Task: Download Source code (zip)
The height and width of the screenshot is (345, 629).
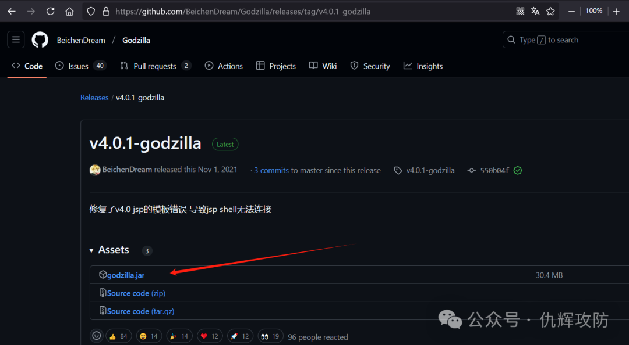Action: pos(136,293)
